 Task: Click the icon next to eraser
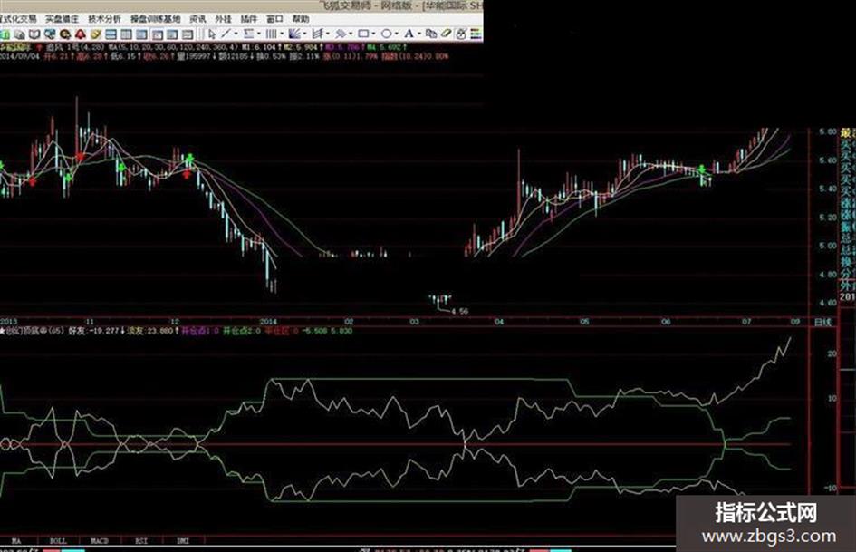click(461, 34)
